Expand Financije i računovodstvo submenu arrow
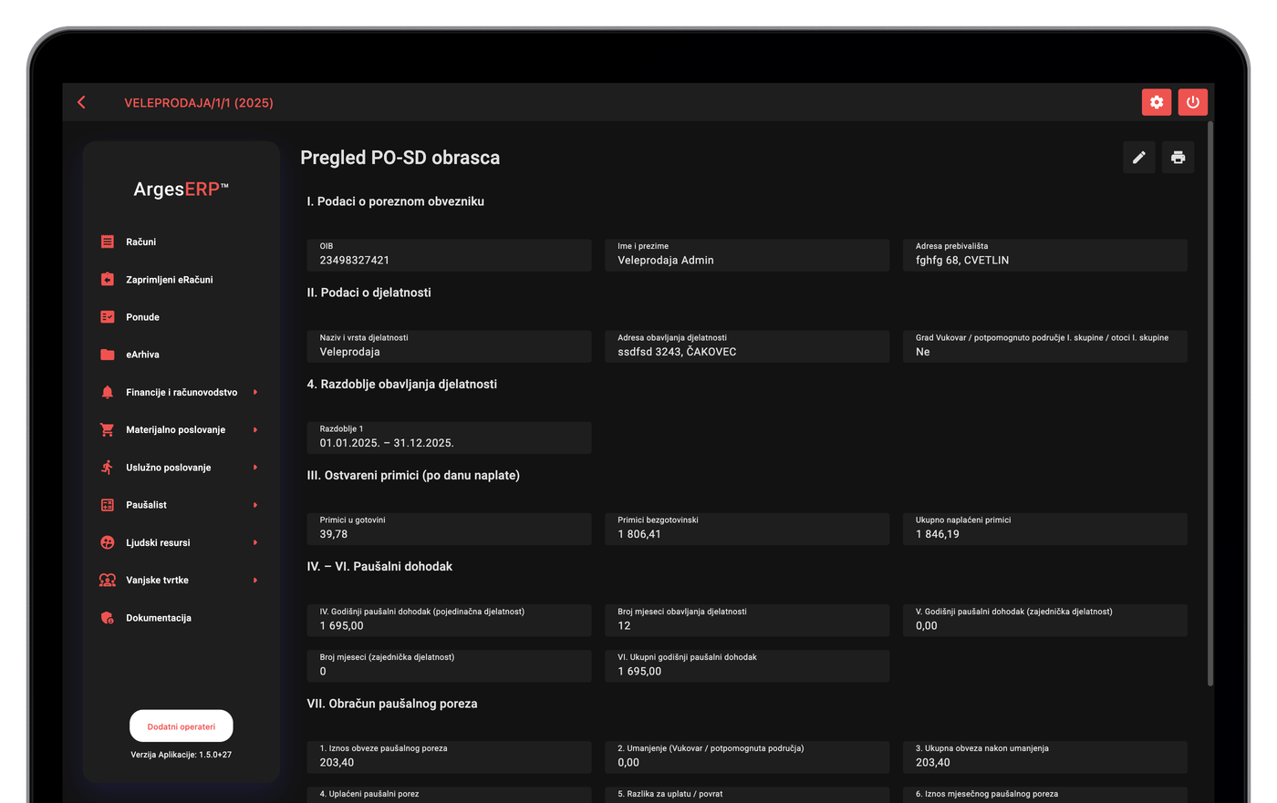The height and width of the screenshot is (803, 1277). coord(255,392)
